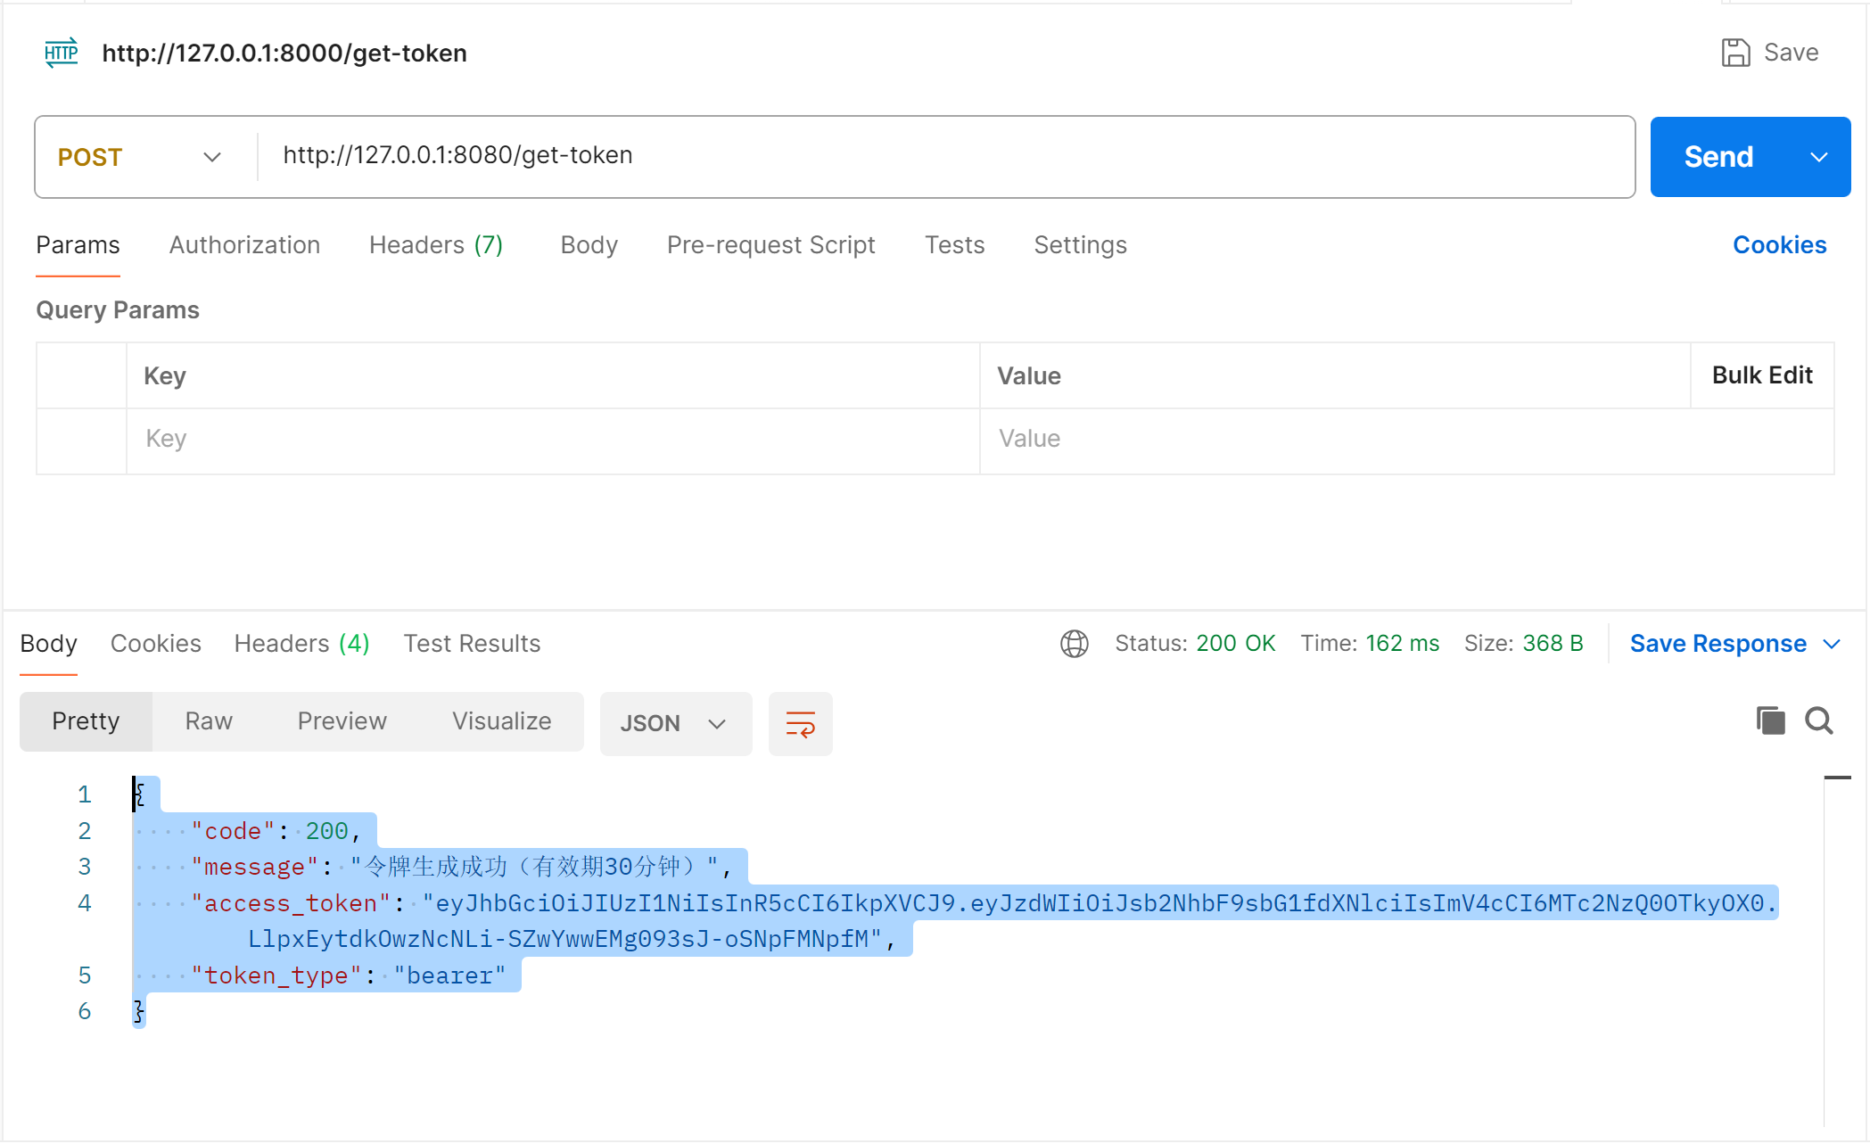Open the Pre-request Script tab
This screenshot has width=1870, height=1144.
770,244
